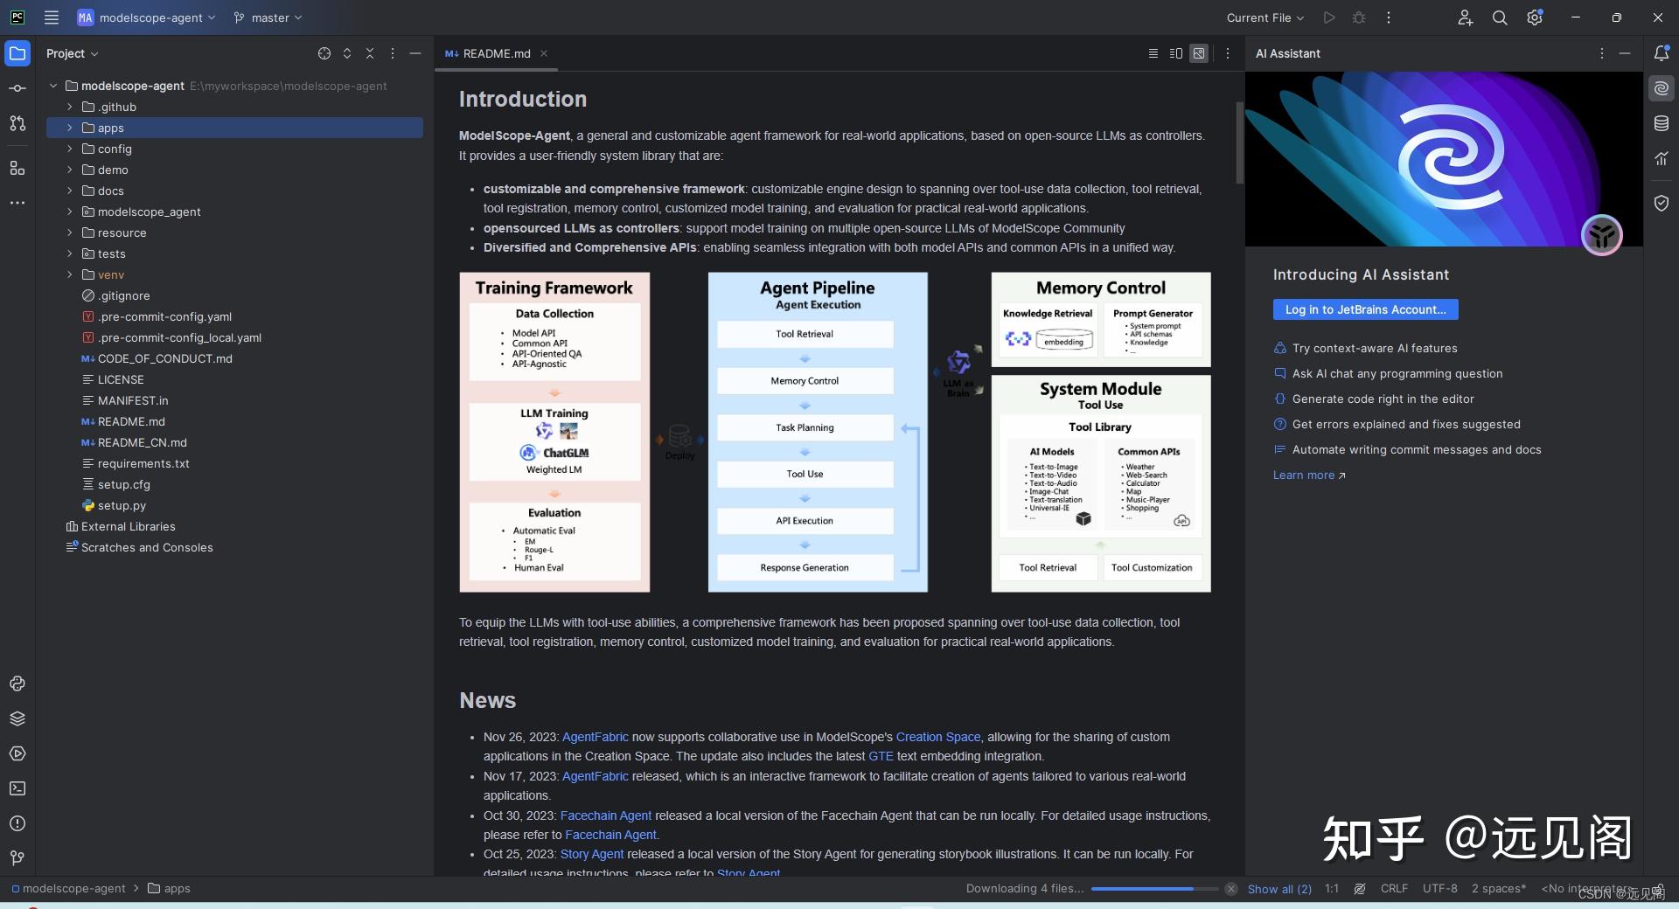Enable split editor and preview mode

point(1175,53)
